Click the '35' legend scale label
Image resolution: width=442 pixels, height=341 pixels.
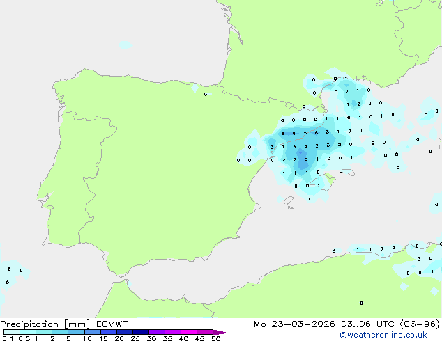point(167,338)
